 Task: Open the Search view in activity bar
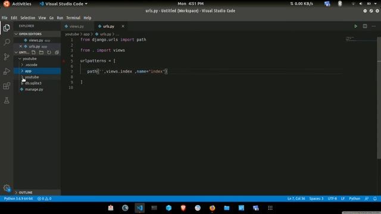7,42
